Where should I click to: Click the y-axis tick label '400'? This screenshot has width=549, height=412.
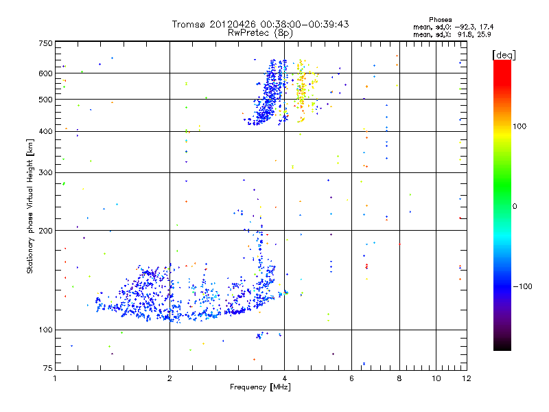pos(45,132)
